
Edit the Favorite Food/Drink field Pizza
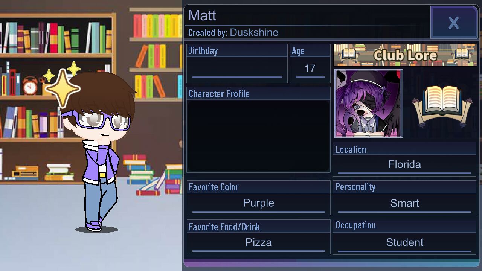tap(258, 243)
